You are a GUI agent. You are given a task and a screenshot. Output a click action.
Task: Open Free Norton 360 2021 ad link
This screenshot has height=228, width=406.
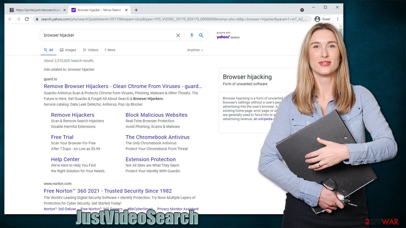tap(108, 191)
